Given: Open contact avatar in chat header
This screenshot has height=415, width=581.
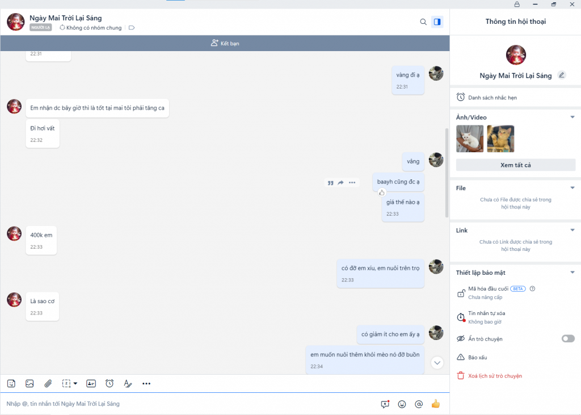Looking at the screenshot, I should [x=15, y=22].
